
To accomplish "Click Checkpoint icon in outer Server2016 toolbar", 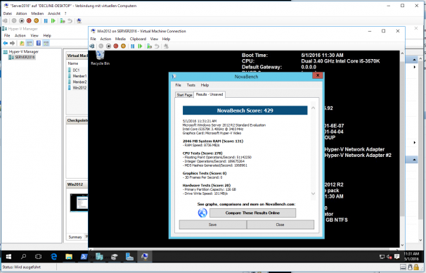I will 63,21.
